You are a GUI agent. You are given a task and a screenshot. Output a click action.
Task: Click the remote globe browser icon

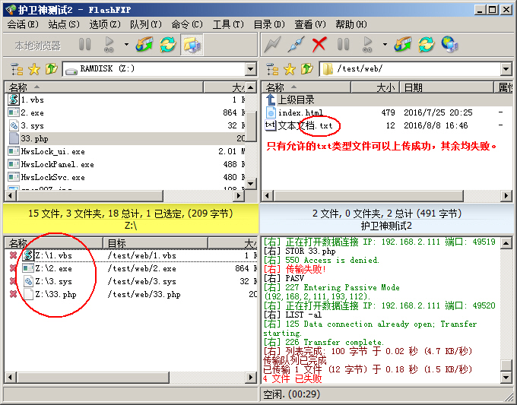(x=449, y=45)
